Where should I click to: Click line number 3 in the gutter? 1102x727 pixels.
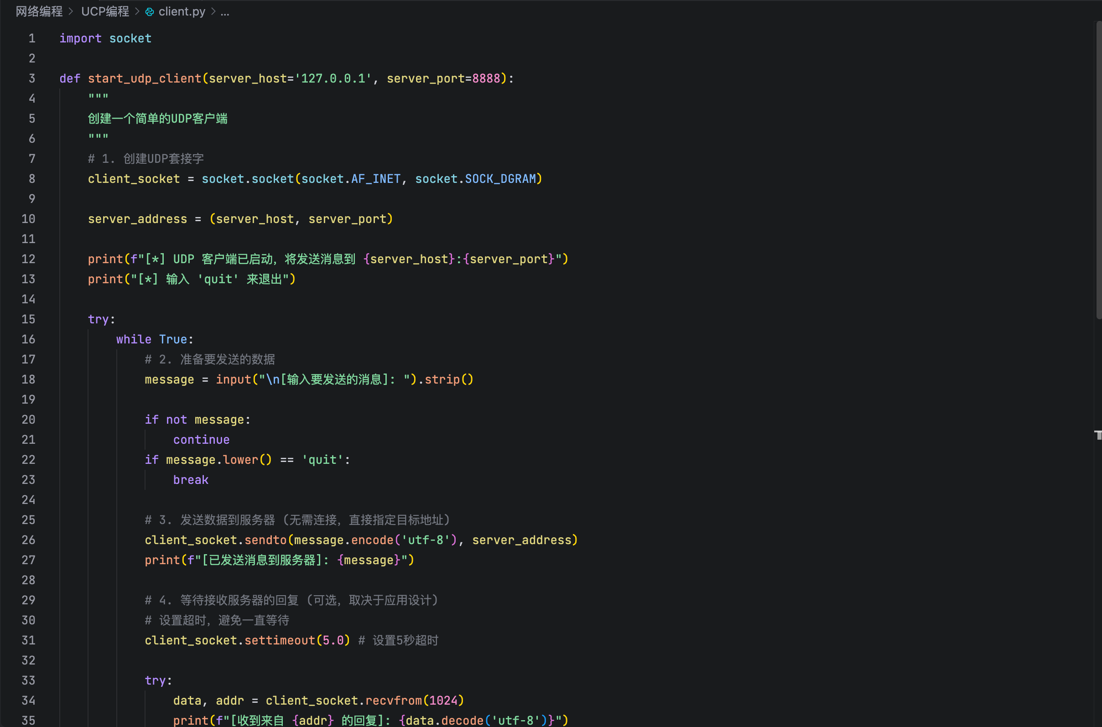click(31, 78)
